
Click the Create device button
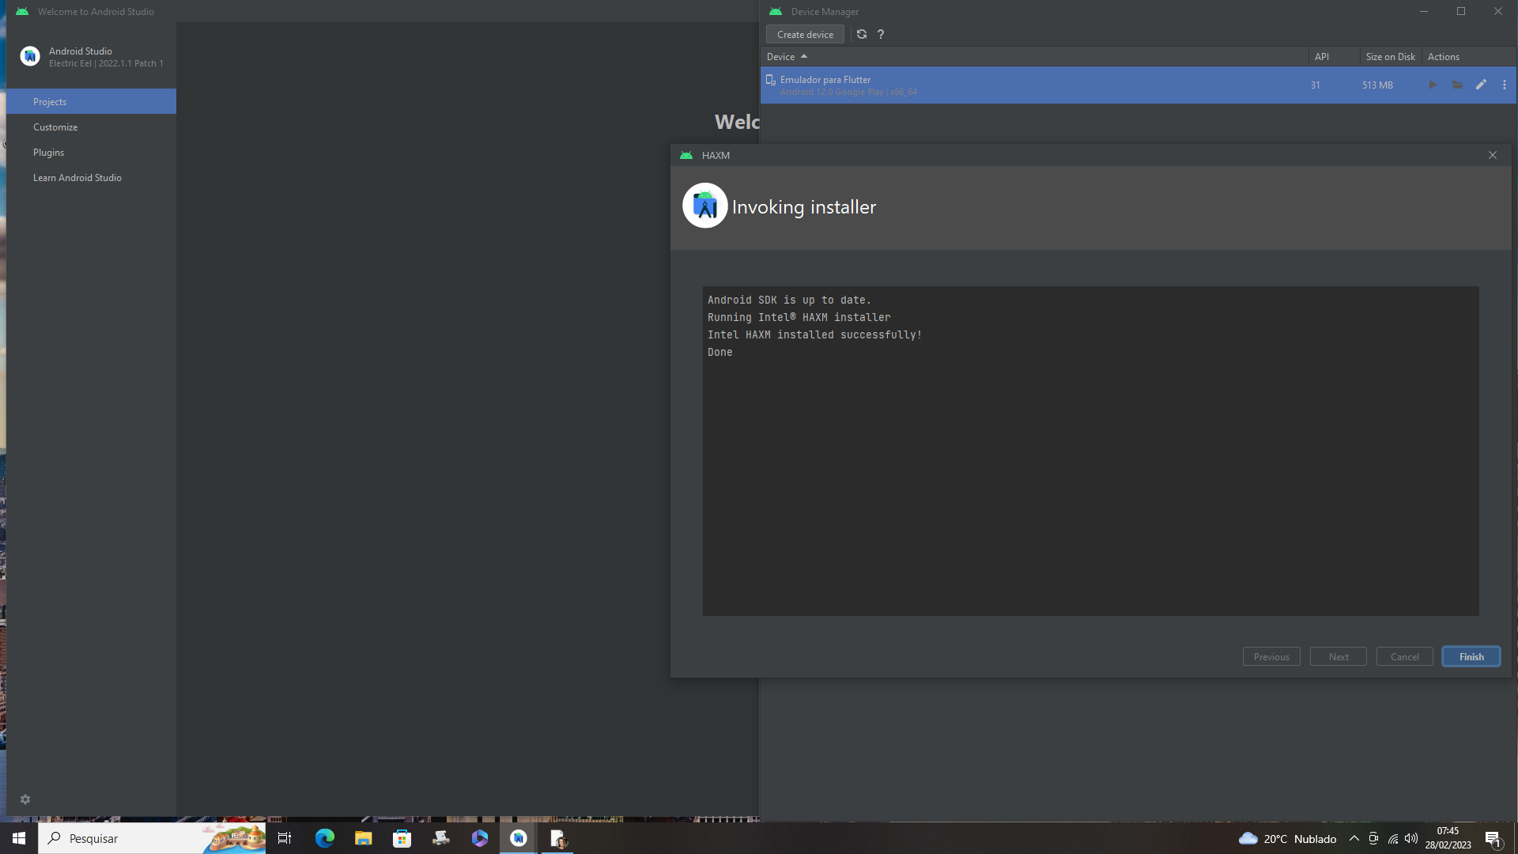(x=805, y=34)
